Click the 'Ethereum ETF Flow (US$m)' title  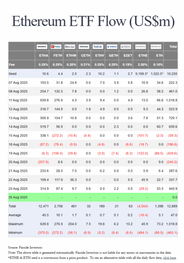[x=93, y=21]
